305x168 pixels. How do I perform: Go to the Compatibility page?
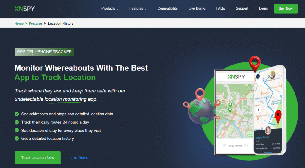[167, 9]
